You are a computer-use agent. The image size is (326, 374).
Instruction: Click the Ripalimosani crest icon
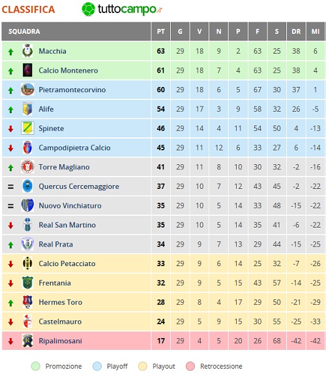27,341
